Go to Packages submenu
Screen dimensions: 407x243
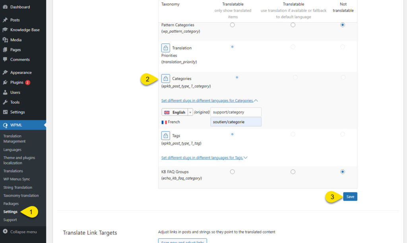(x=11, y=204)
